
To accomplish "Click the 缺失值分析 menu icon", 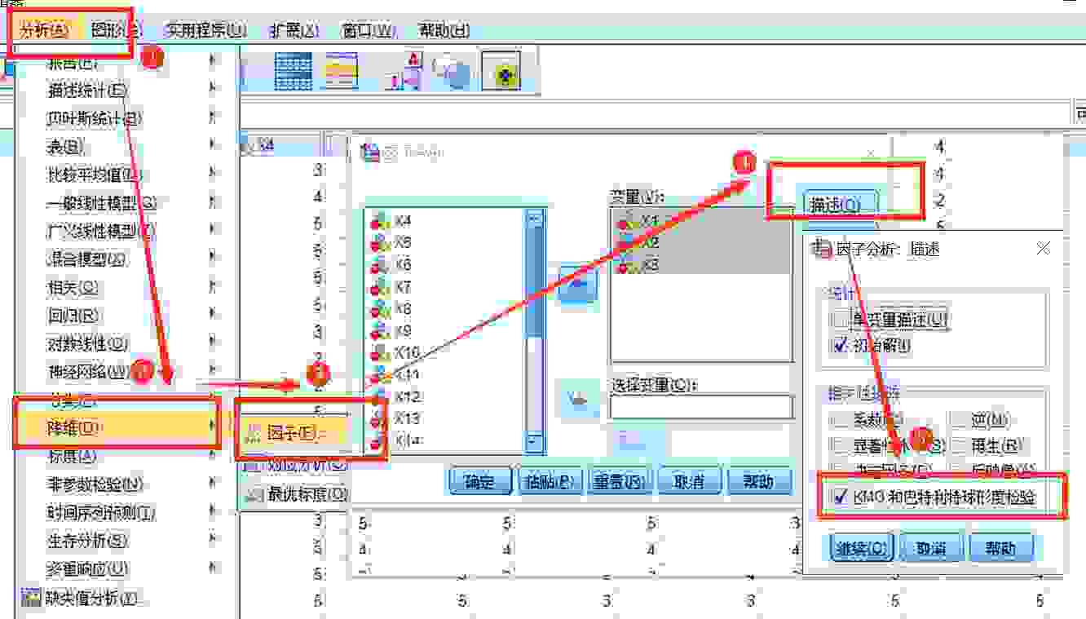I will tap(31, 599).
